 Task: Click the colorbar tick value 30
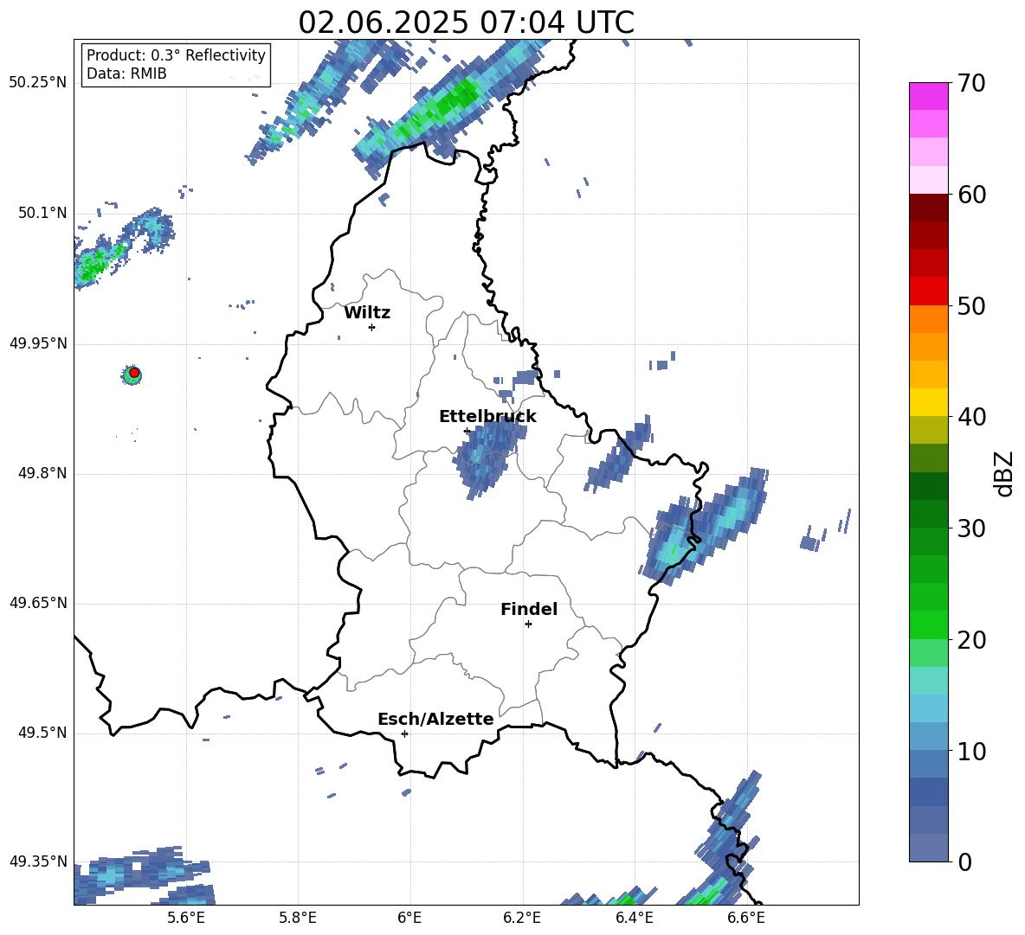coord(971,528)
